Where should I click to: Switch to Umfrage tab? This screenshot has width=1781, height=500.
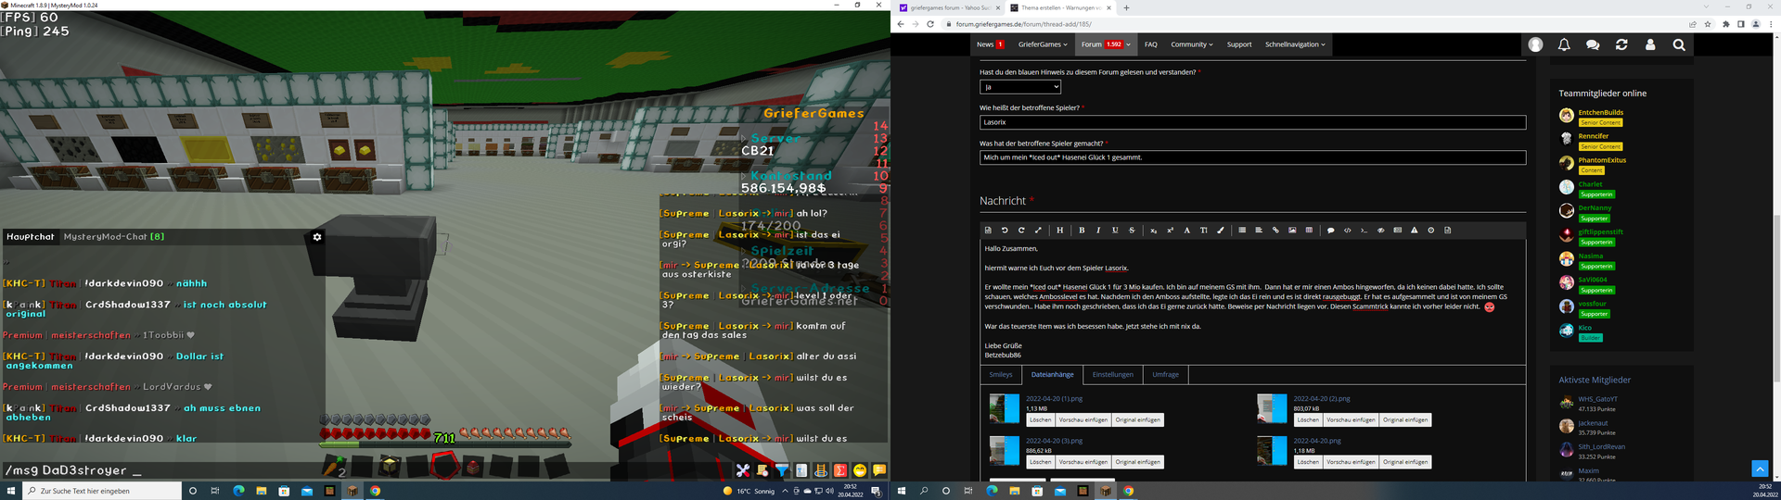(1165, 374)
